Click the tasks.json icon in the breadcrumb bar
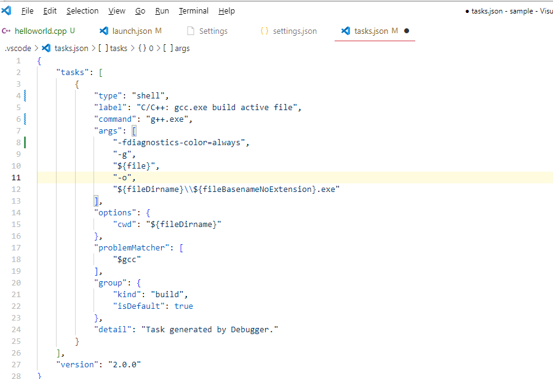 (47, 47)
